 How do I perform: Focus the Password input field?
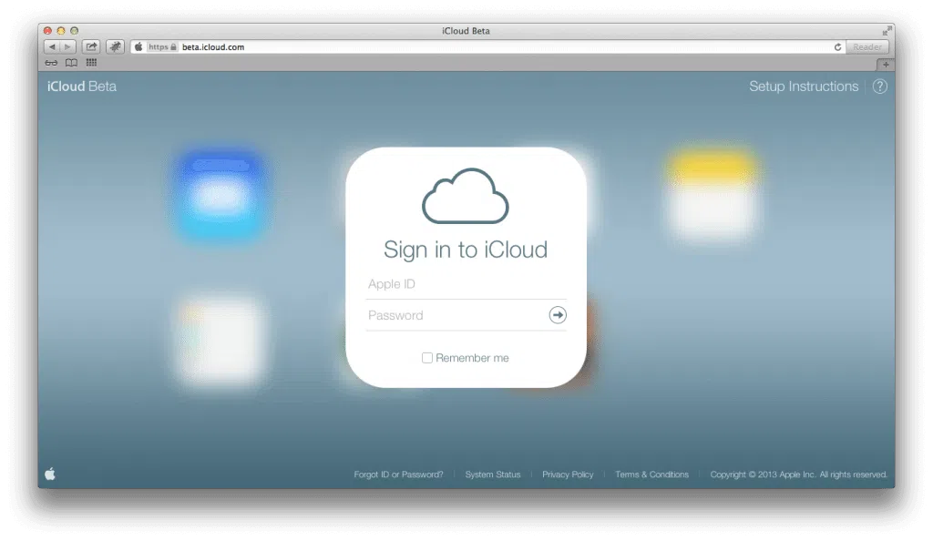[454, 315]
